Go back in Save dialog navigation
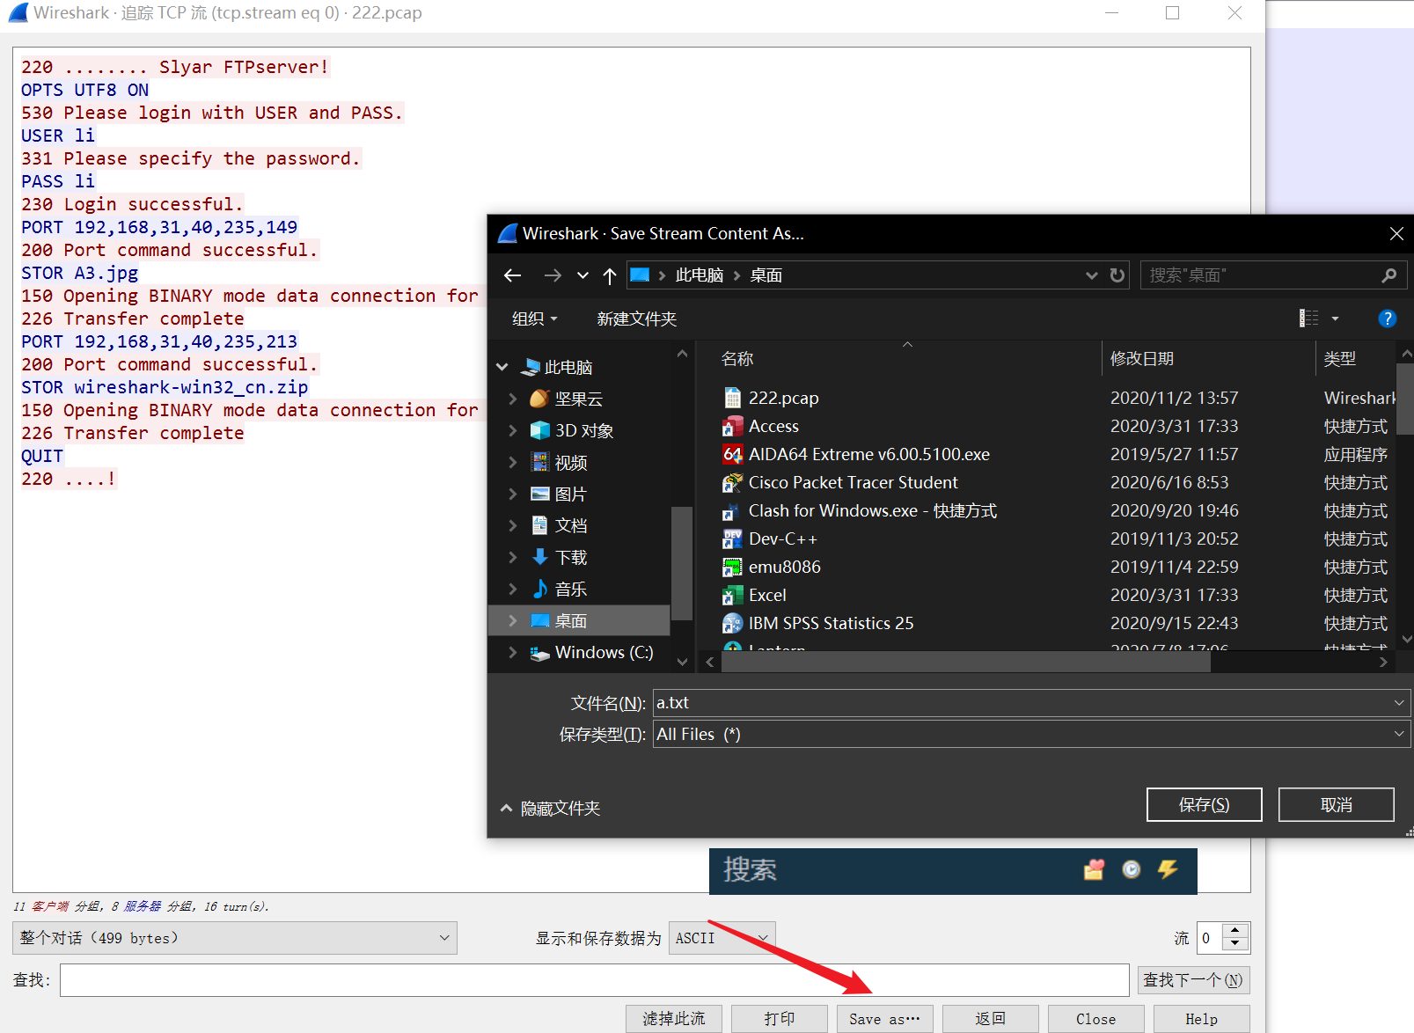 tap(512, 275)
